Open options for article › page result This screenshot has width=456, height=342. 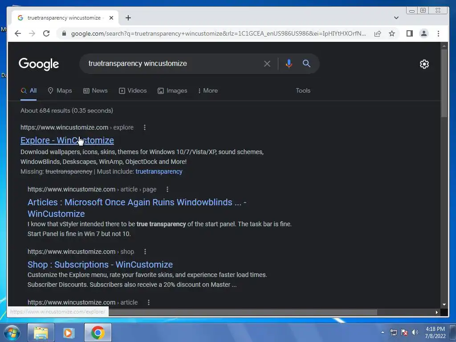point(167,189)
